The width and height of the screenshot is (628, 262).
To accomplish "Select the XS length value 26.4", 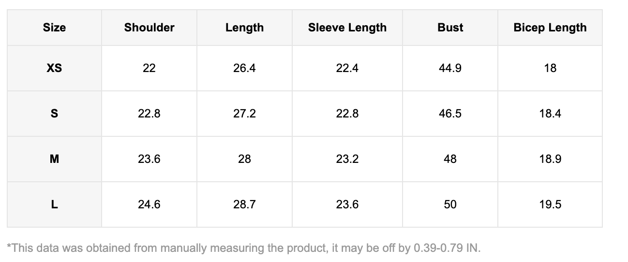I will [244, 68].
